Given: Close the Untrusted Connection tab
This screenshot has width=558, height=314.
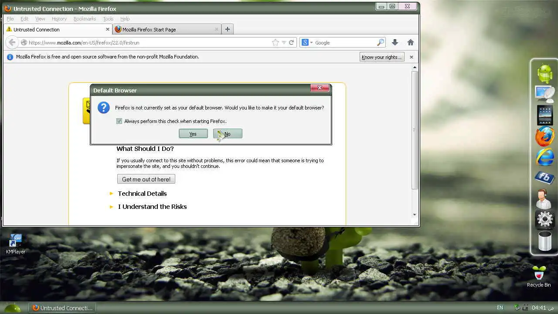Looking at the screenshot, I should 108,29.
